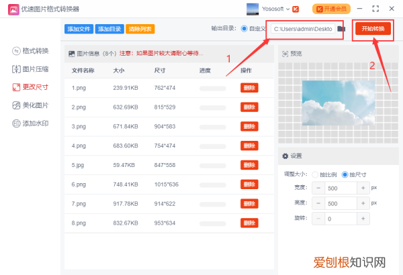
Task: Select the 7.png file name
Action: coord(79,204)
